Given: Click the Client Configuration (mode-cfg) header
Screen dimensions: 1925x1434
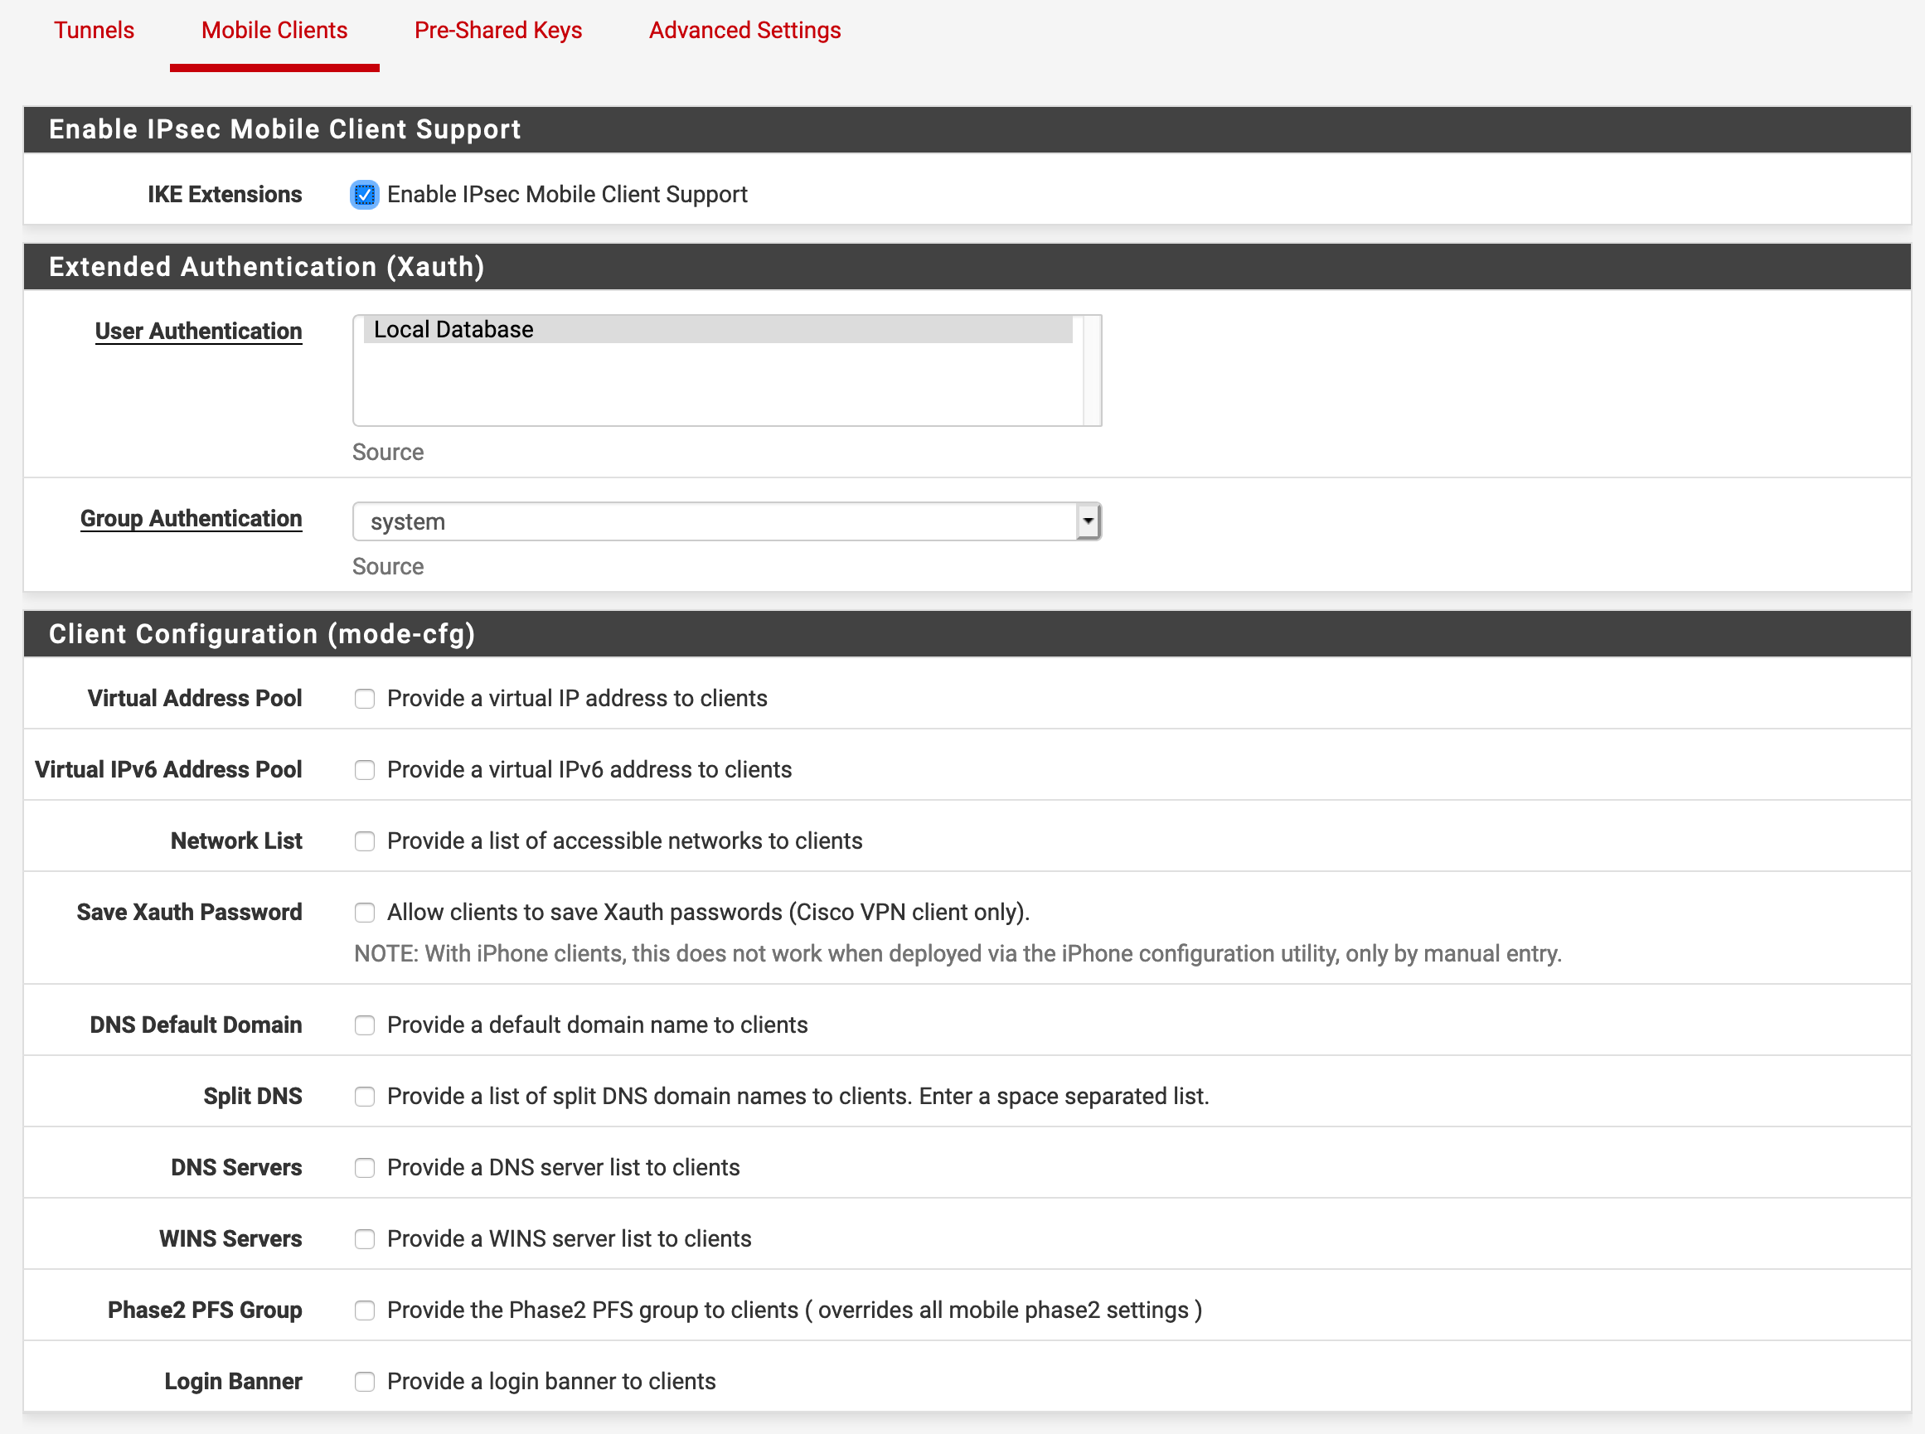Looking at the screenshot, I should pyautogui.click(x=967, y=633).
